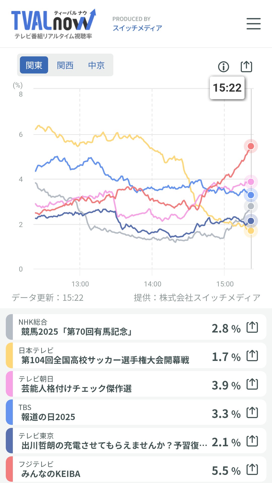
Task: Share the TBS program rating
Action: [252, 413]
